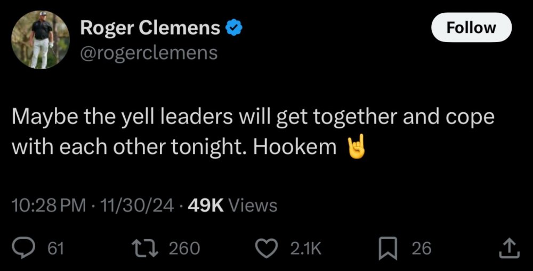
Task: Open Roger Clemens' profile picture
Action: coord(41,40)
